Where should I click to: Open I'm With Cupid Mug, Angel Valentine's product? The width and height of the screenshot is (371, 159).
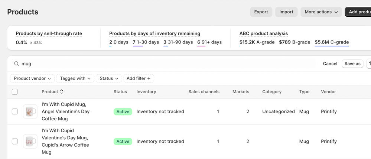pos(65,111)
